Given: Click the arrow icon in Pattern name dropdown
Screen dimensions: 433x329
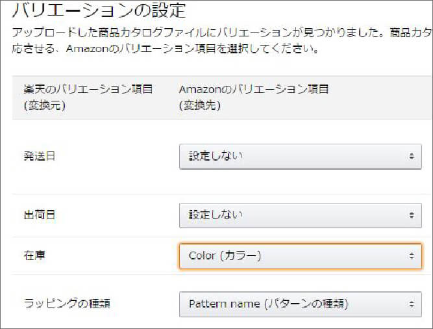Looking at the screenshot, I should point(412,304).
